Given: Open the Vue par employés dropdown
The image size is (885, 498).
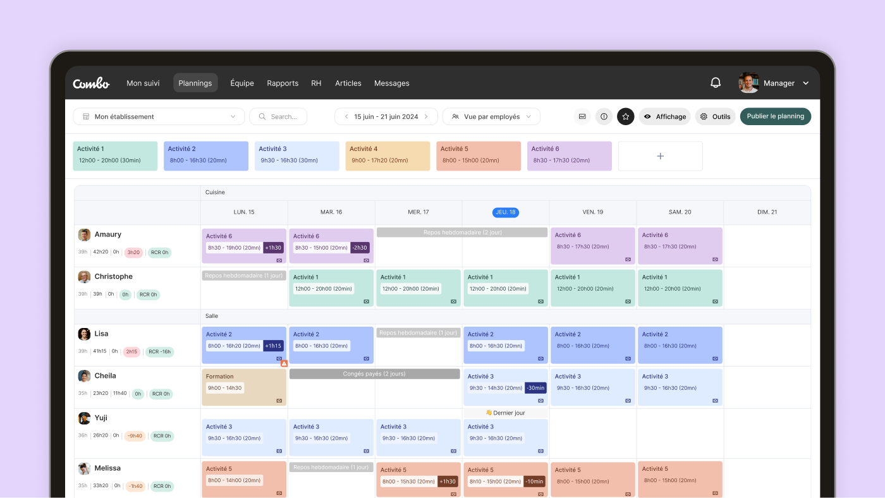Looking at the screenshot, I should [491, 116].
